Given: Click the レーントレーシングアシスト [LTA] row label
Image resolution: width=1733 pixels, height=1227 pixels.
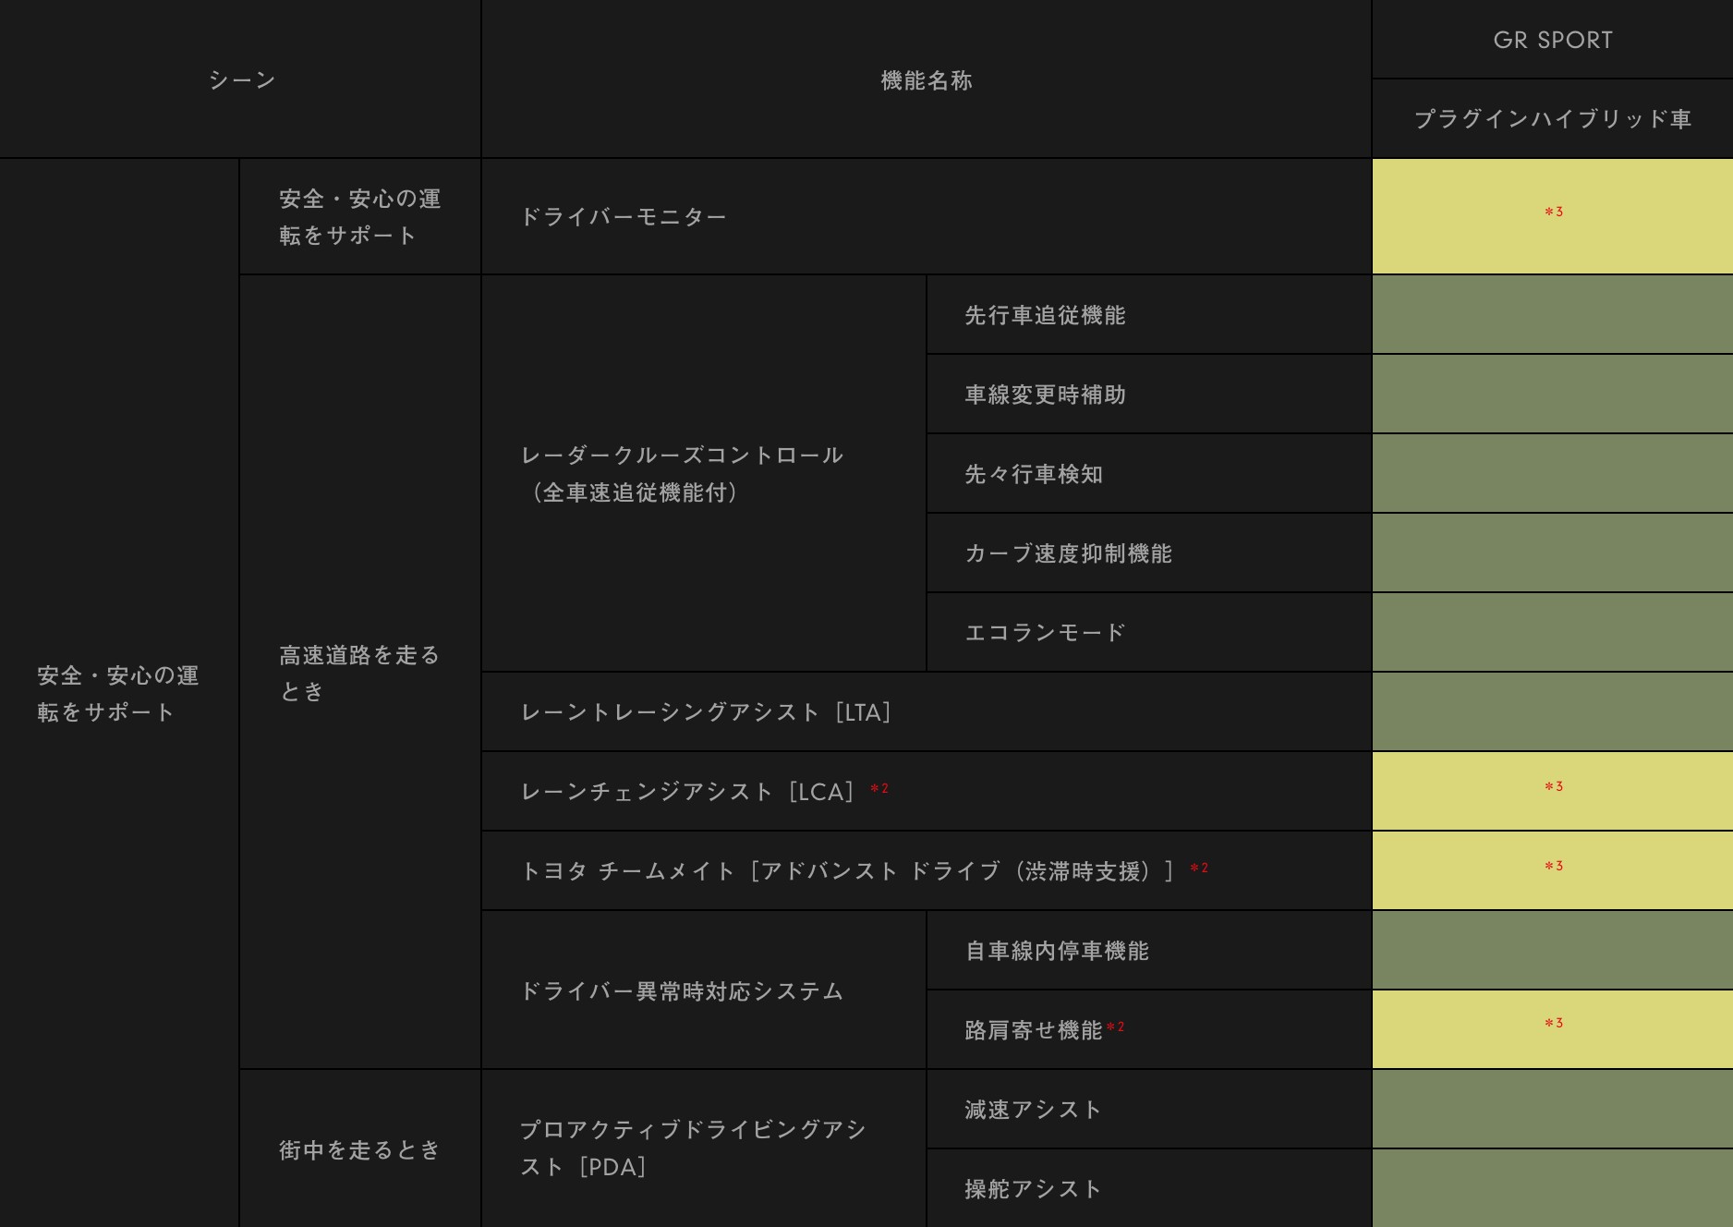Looking at the screenshot, I should [x=707, y=712].
